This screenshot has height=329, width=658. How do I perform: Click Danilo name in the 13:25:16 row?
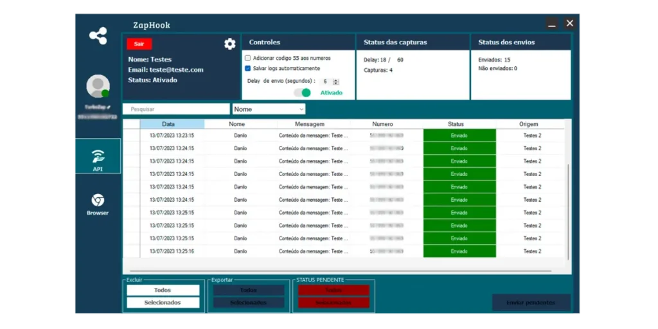(x=240, y=251)
